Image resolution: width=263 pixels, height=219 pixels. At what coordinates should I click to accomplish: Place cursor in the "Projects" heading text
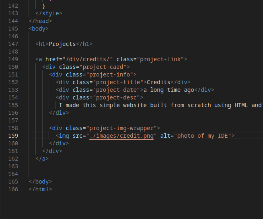pyautogui.click(x=62, y=44)
